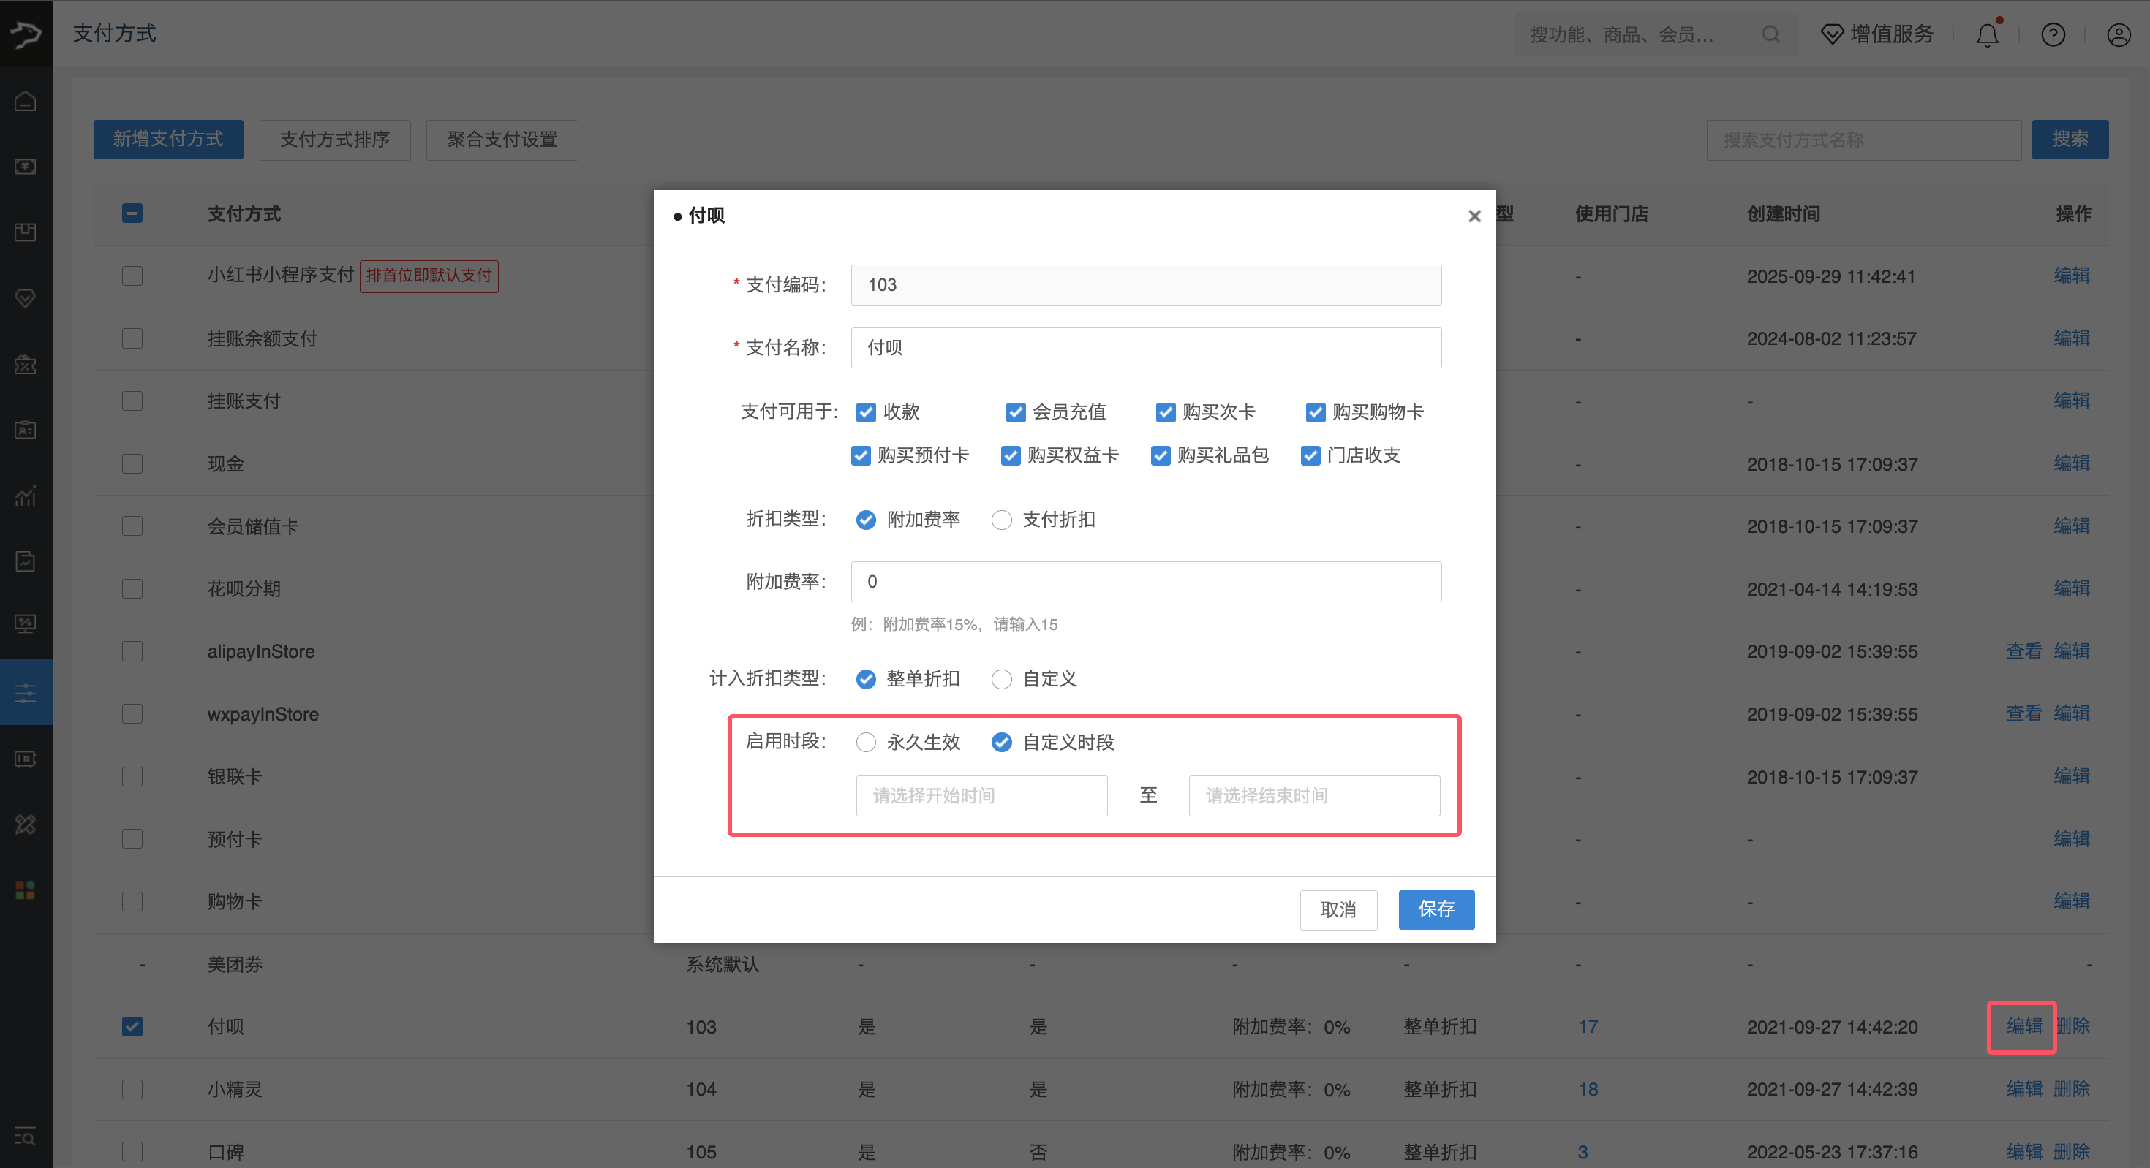Open the 请选择结束时间 date picker
Image resolution: width=2150 pixels, height=1168 pixels.
click(x=1315, y=796)
